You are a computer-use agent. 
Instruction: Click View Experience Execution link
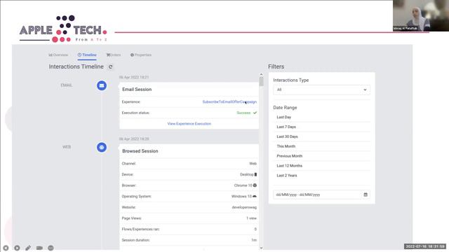(x=189, y=124)
